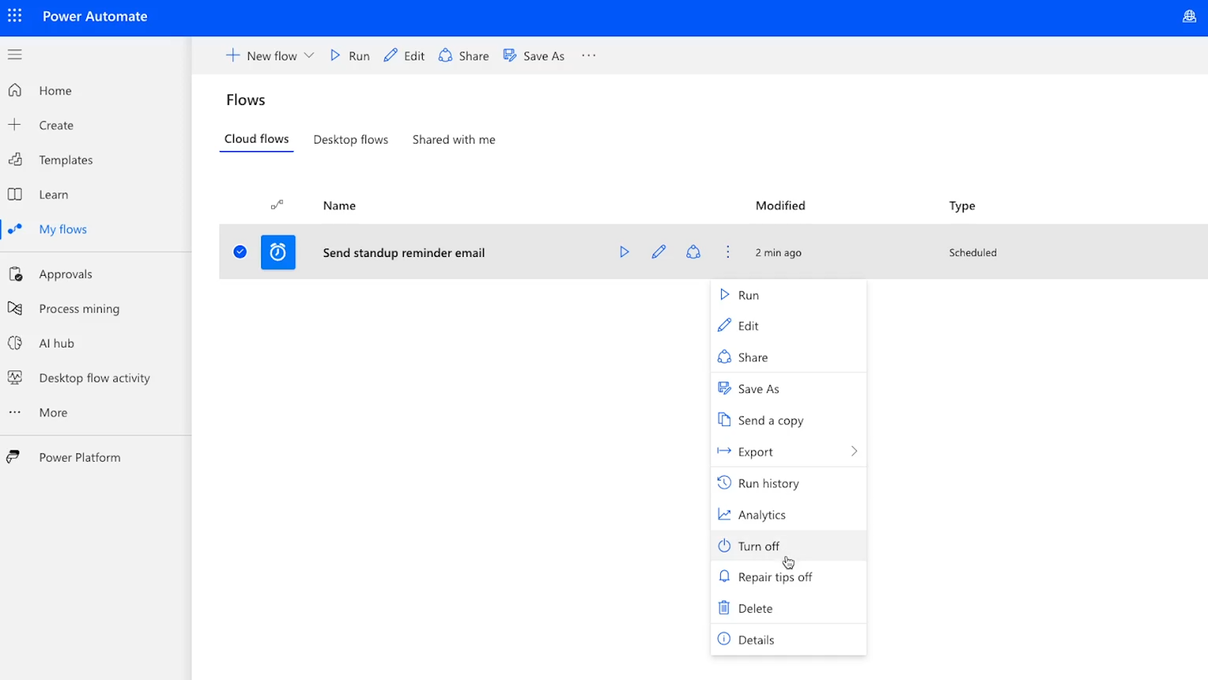
Task: Click the 'Scheduled' type cell
Action: (x=972, y=253)
